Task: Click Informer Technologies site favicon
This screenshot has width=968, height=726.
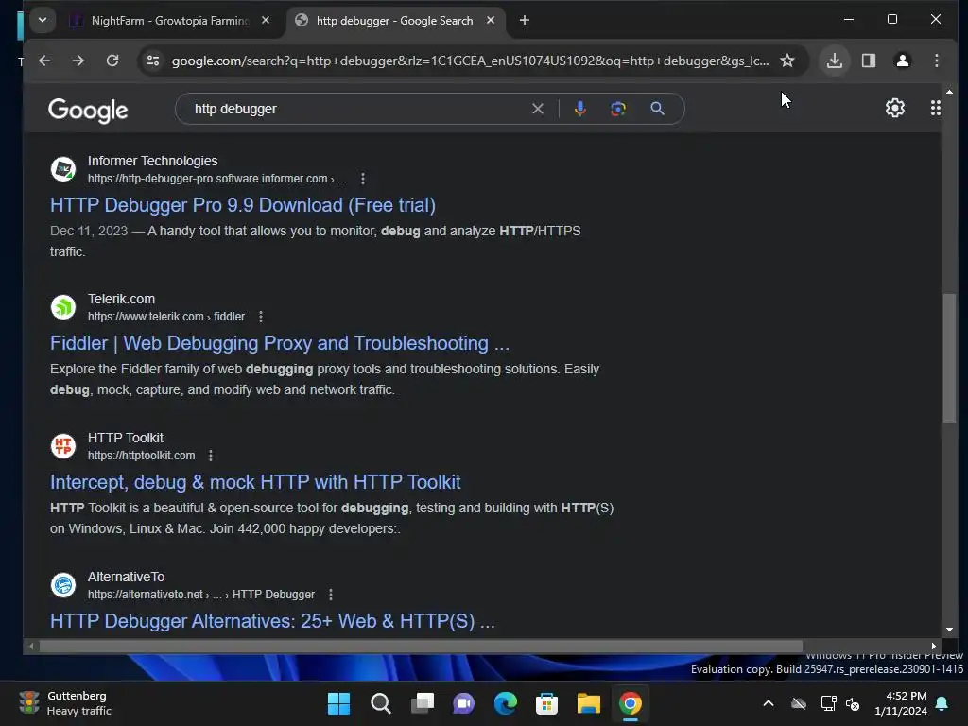Action: 63,169
